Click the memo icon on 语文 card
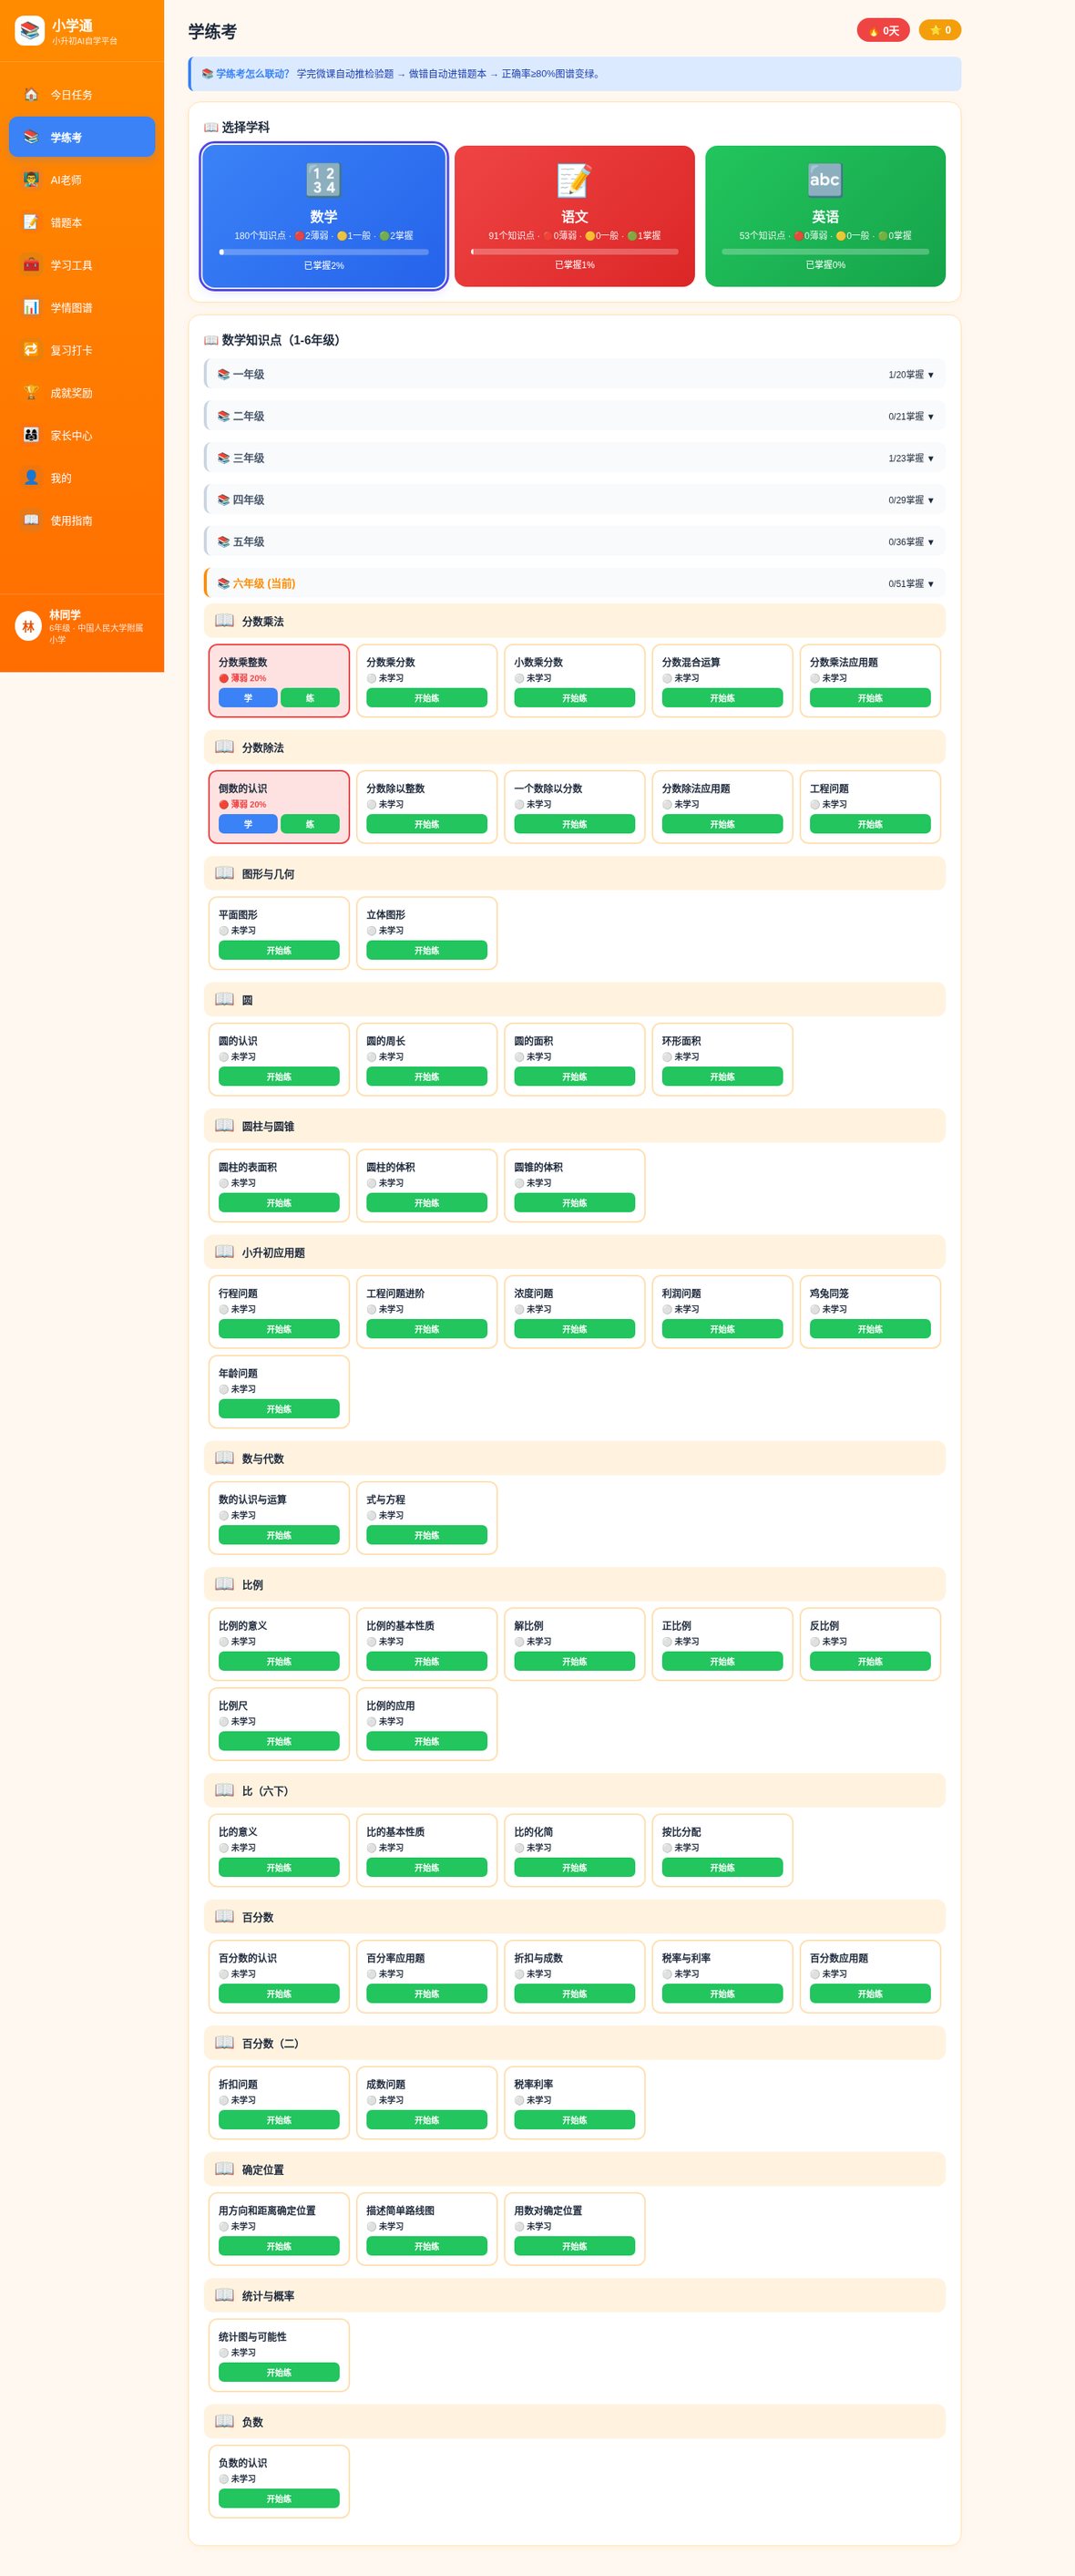 click(x=575, y=180)
